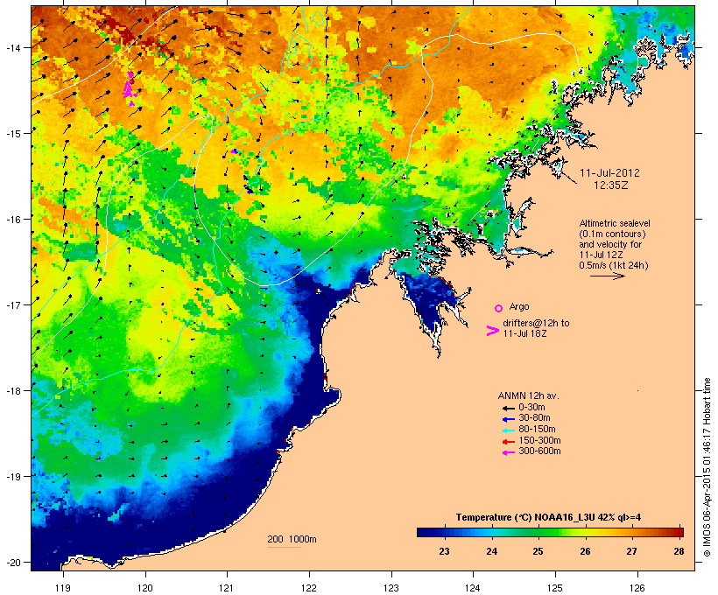Click the cyan 200 1000m depth contour sample line
Viewport: 718px width, 595px height.
tap(284, 547)
